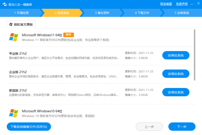The width and height of the screenshot is (202, 135).
Task: Select the 微软官方原版 tab
Action: [x=21, y=24]
